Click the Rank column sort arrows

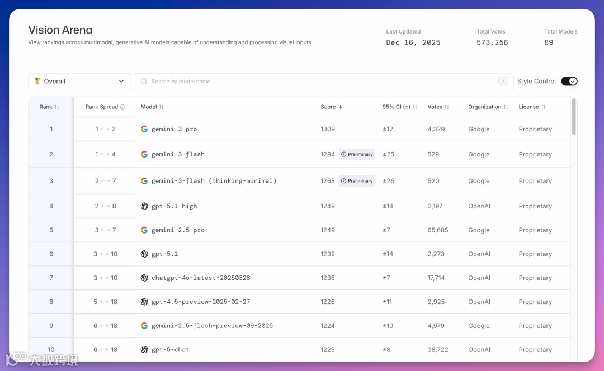coord(57,107)
